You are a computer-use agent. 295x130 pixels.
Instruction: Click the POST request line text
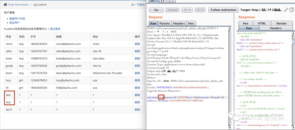coord(182,28)
